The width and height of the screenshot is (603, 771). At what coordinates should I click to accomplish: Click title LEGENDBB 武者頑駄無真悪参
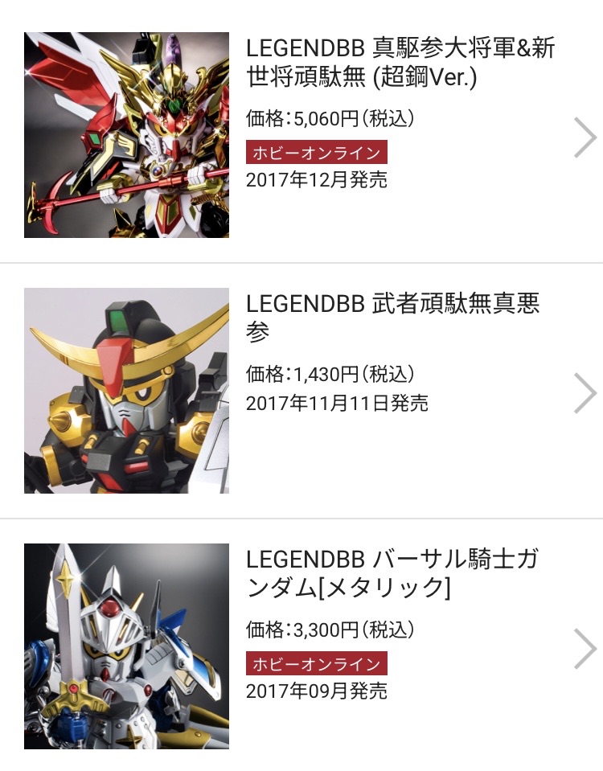[x=393, y=318]
